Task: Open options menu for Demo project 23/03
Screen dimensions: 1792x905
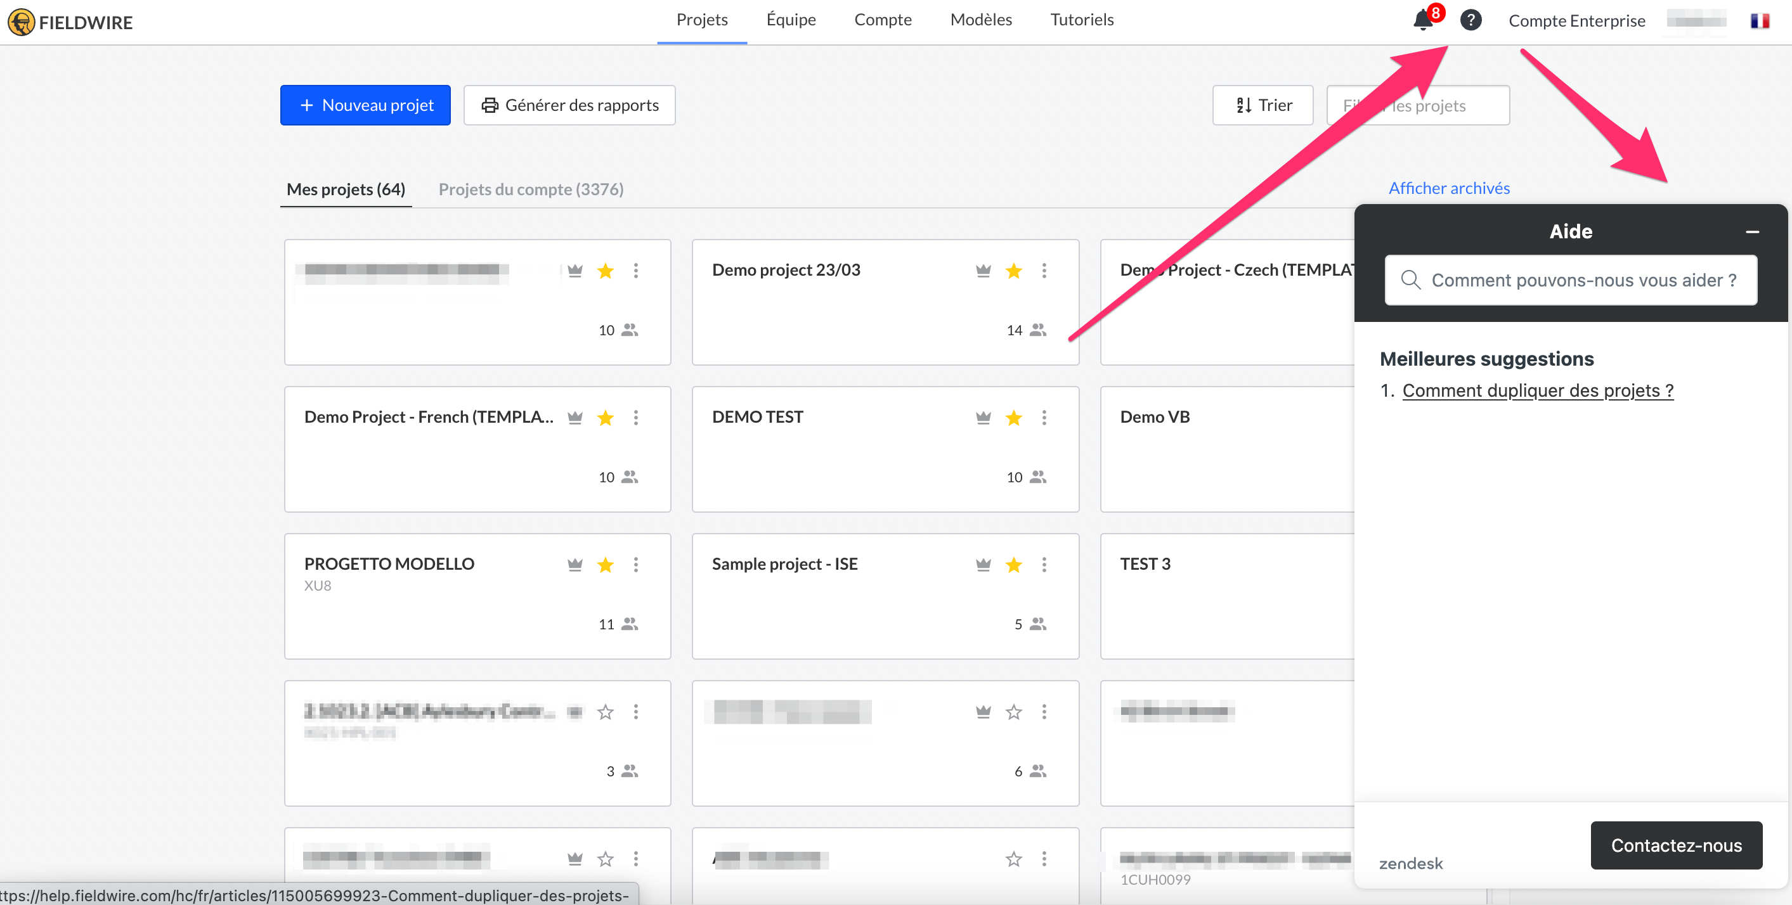Action: pyautogui.click(x=1044, y=271)
